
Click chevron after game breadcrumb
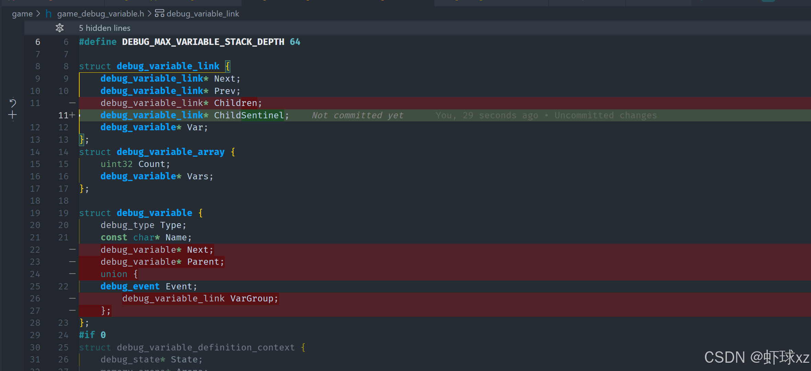[x=38, y=14]
